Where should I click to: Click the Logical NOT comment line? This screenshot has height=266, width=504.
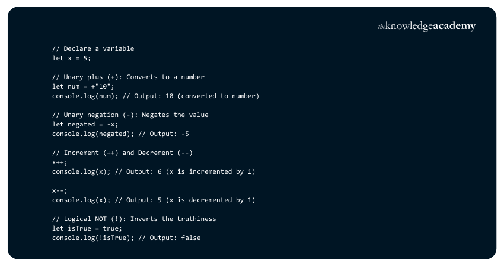[134, 219]
